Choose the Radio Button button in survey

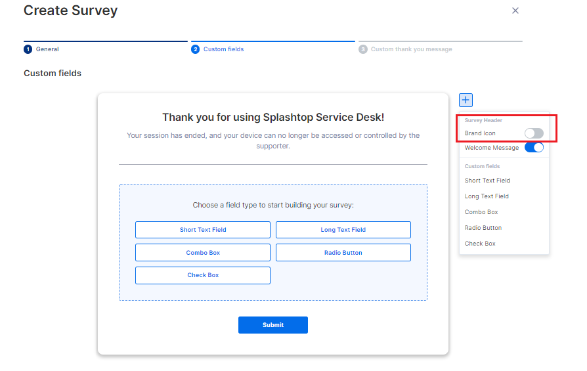click(343, 253)
